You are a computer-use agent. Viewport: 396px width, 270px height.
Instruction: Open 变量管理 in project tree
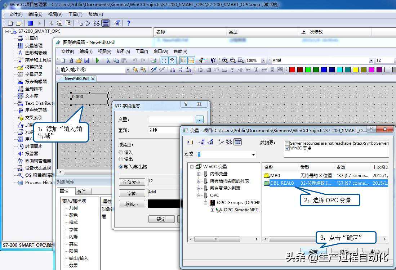click(34, 45)
